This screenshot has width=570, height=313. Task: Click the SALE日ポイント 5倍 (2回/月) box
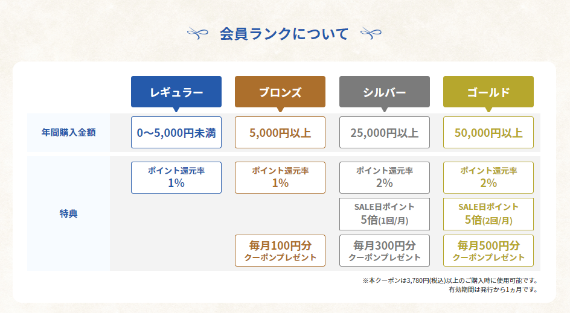pyautogui.click(x=488, y=213)
